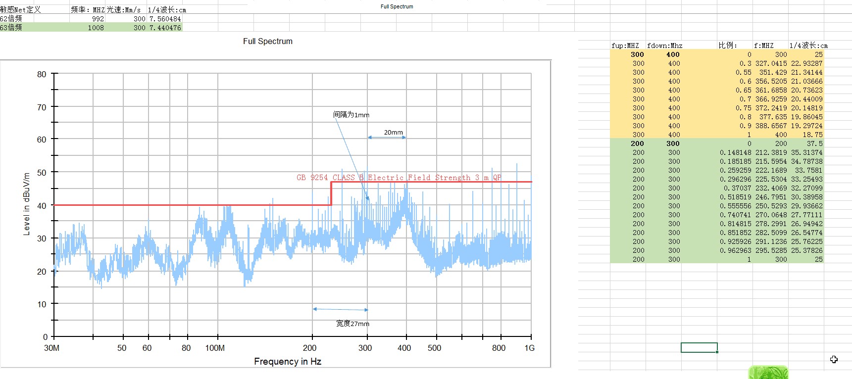Click the cell with value 291.1236
Viewport: 852px width, 379px height.
[x=771, y=241]
